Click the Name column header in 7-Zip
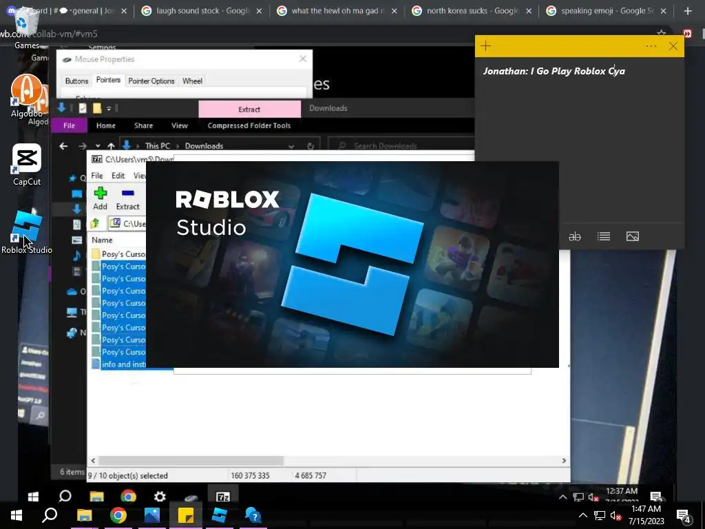The image size is (705, 529). (102, 240)
